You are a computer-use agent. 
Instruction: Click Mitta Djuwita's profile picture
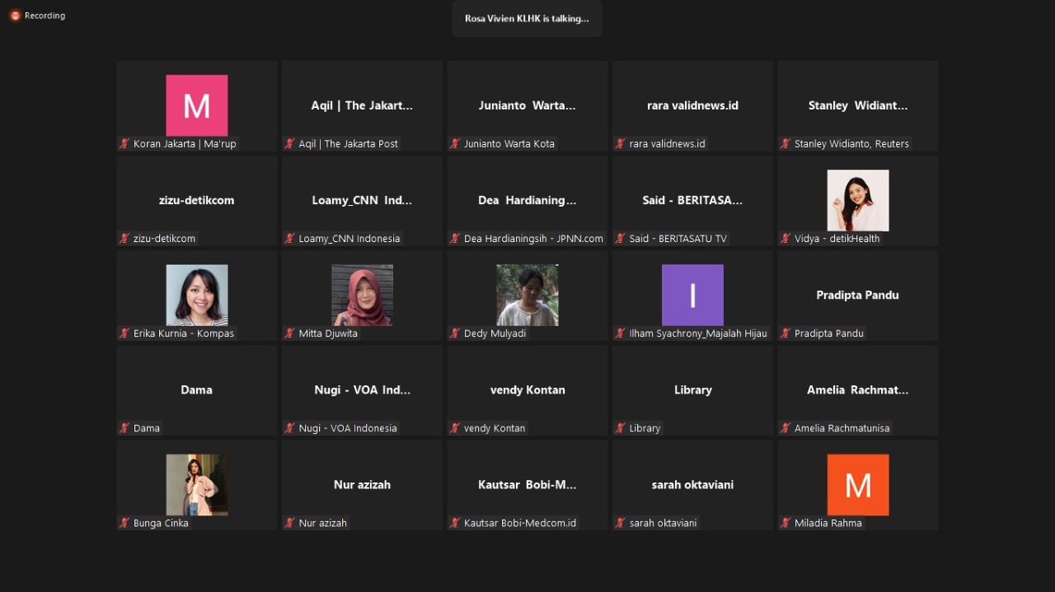click(x=362, y=295)
